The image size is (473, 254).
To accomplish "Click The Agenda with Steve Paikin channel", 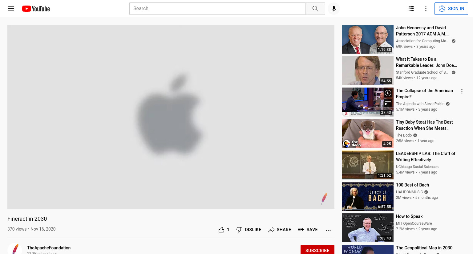I will (420, 104).
